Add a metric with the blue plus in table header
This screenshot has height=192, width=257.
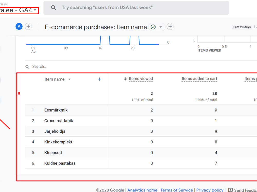(99, 79)
